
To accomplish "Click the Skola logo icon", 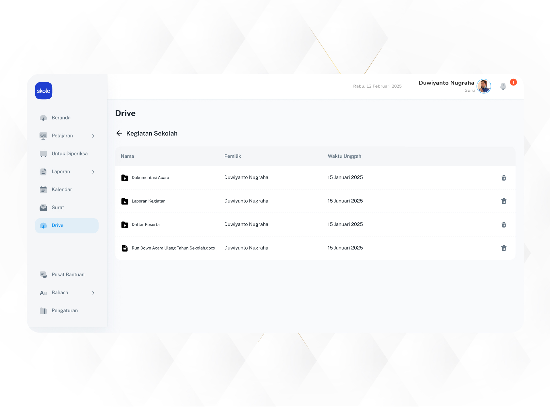I will coord(44,91).
